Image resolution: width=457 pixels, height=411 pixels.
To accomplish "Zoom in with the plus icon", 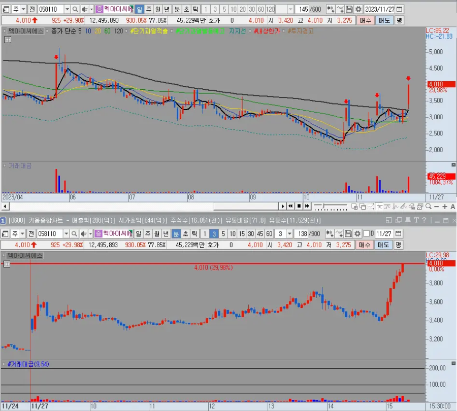I will click(445, 207).
